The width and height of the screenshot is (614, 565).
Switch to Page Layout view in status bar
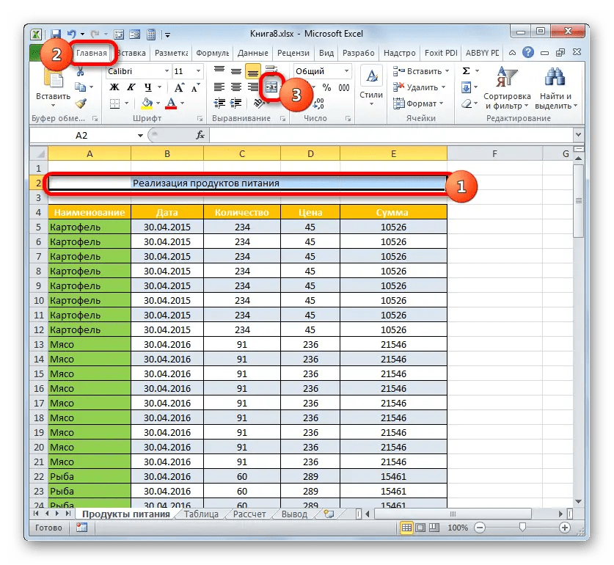[420, 528]
